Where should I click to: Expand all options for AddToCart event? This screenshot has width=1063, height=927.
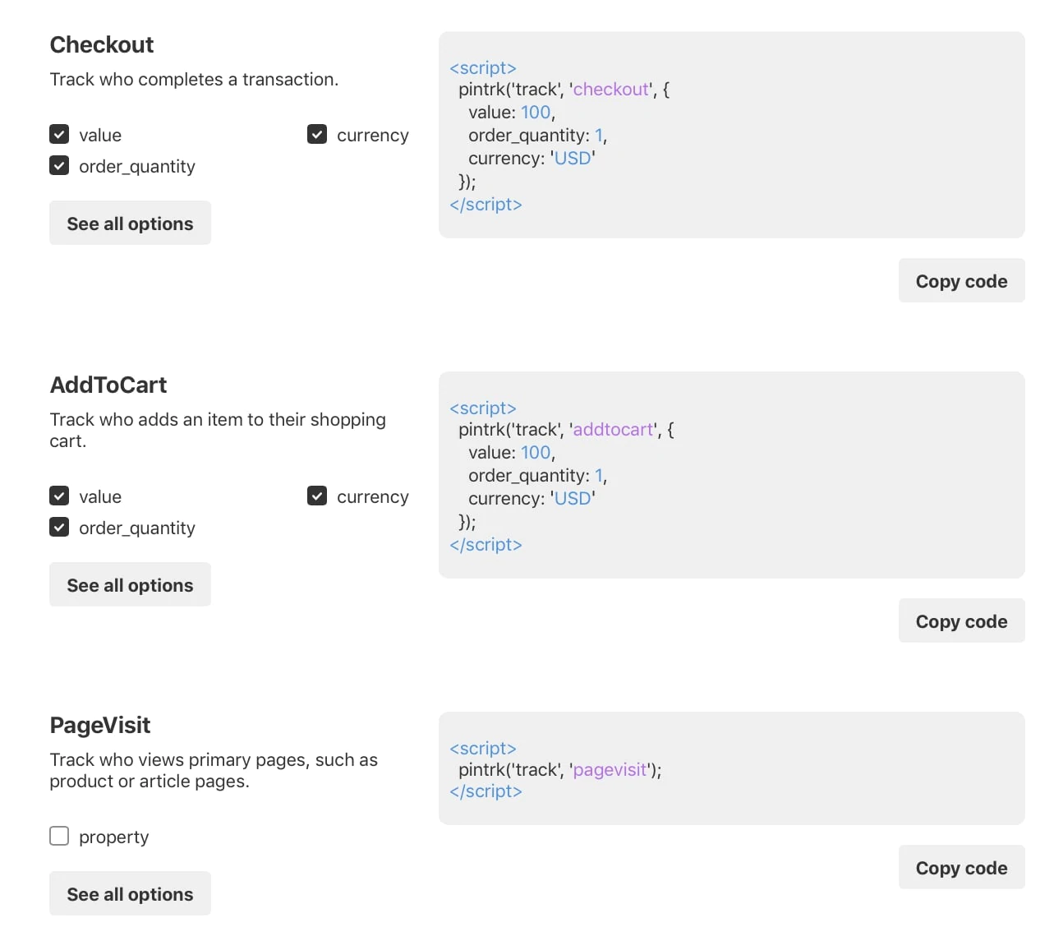[x=130, y=585]
